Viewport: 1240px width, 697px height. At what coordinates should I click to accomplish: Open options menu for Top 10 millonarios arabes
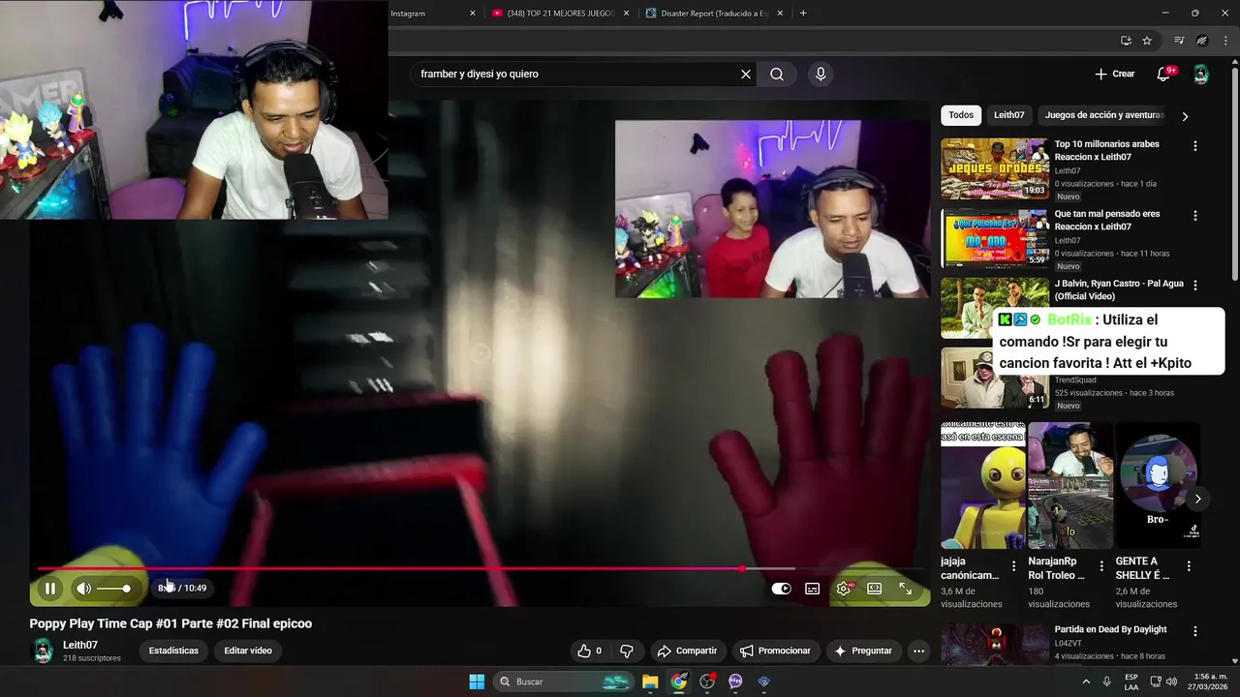coord(1194,146)
